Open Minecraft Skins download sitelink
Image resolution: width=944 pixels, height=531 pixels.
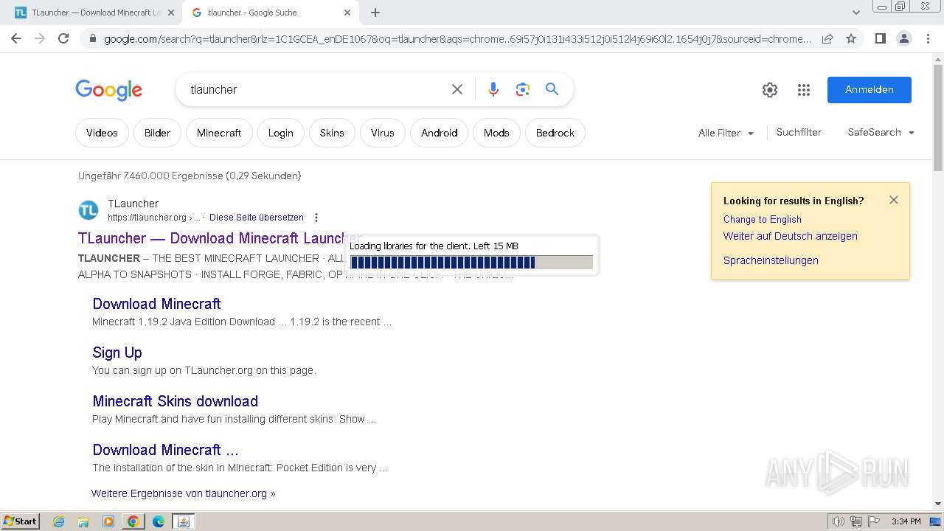176,401
